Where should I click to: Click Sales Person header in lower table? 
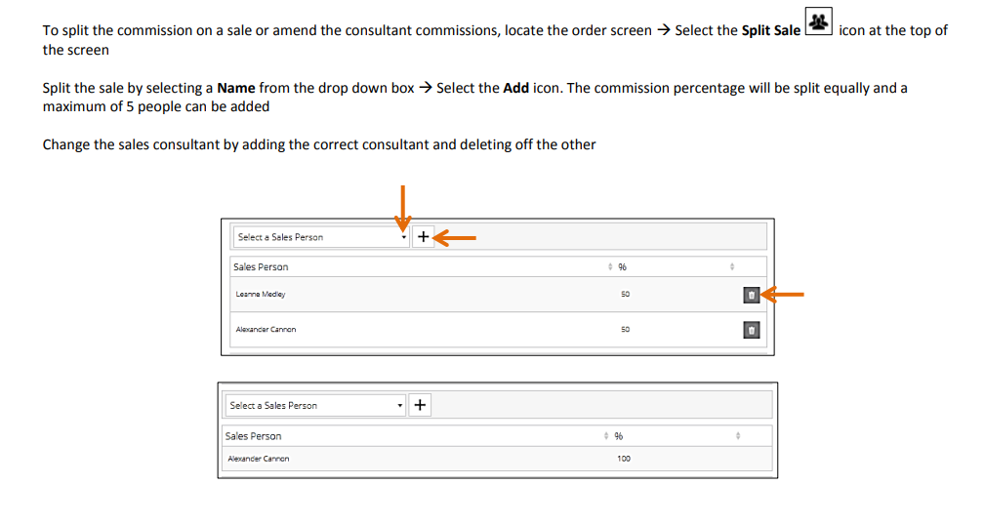point(253,436)
